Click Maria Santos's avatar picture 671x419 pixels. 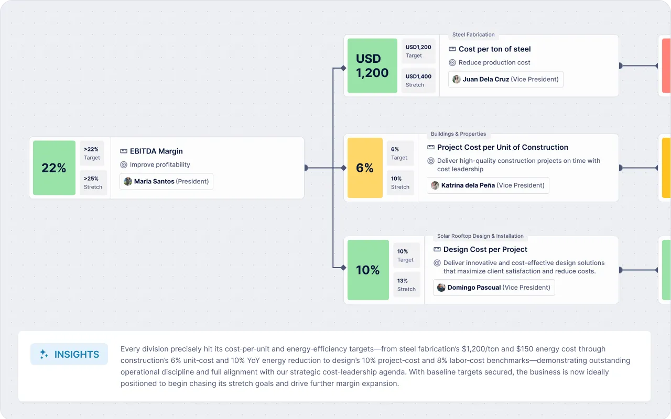[x=128, y=182]
